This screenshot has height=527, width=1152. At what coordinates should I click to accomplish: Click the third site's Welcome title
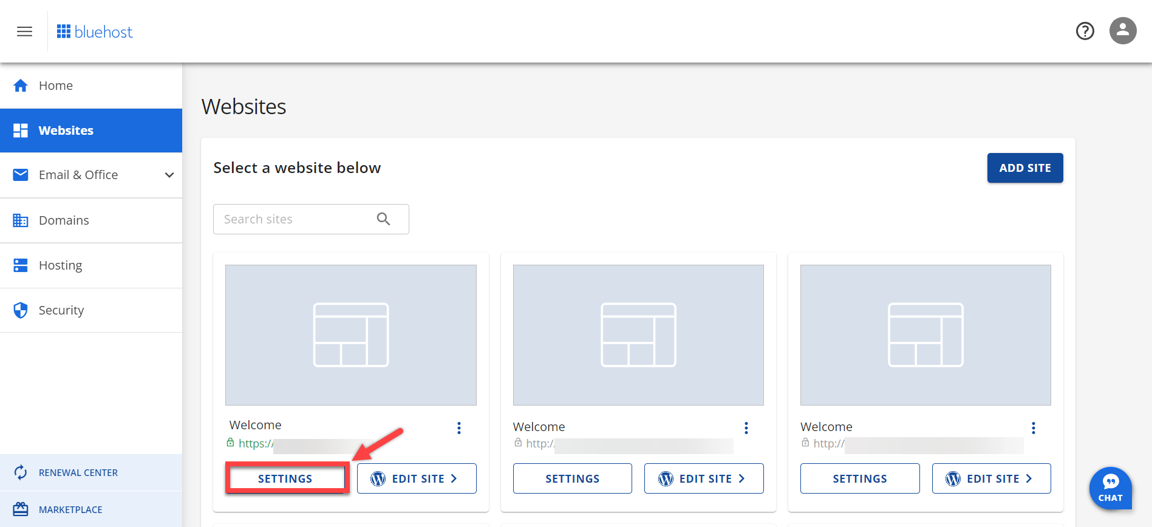click(827, 427)
